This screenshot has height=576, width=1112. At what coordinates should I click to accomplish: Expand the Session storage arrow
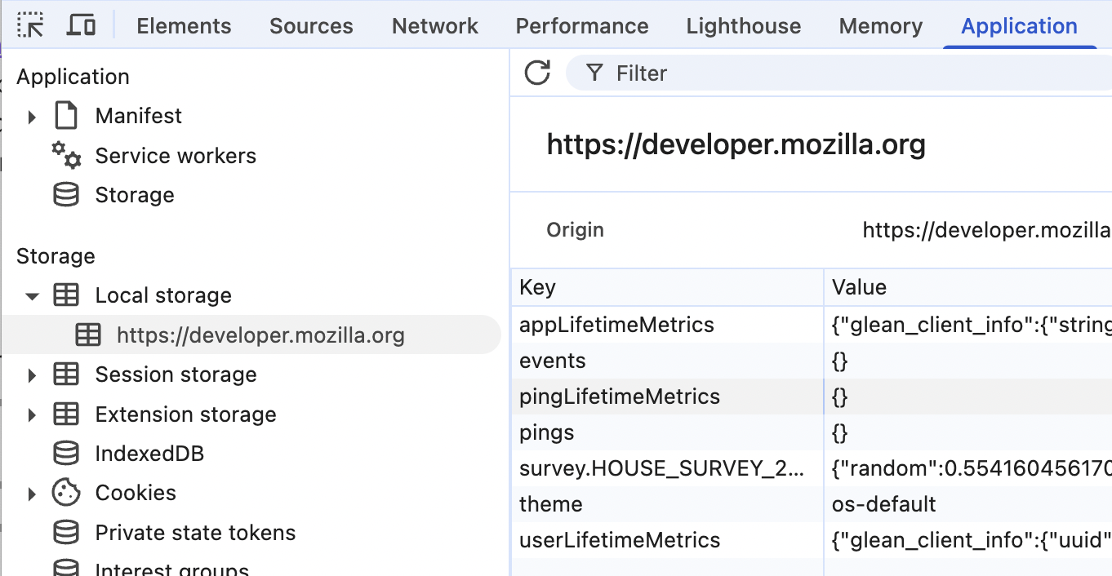(32, 375)
